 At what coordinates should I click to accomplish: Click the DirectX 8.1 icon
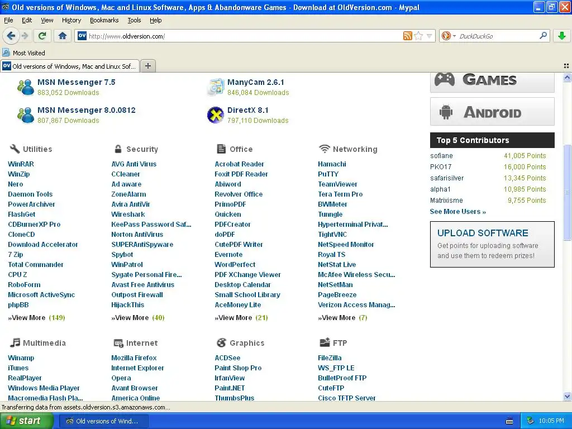(x=216, y=115)
